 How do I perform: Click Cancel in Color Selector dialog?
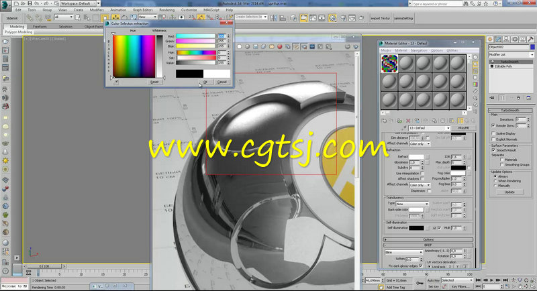[222, 82]
